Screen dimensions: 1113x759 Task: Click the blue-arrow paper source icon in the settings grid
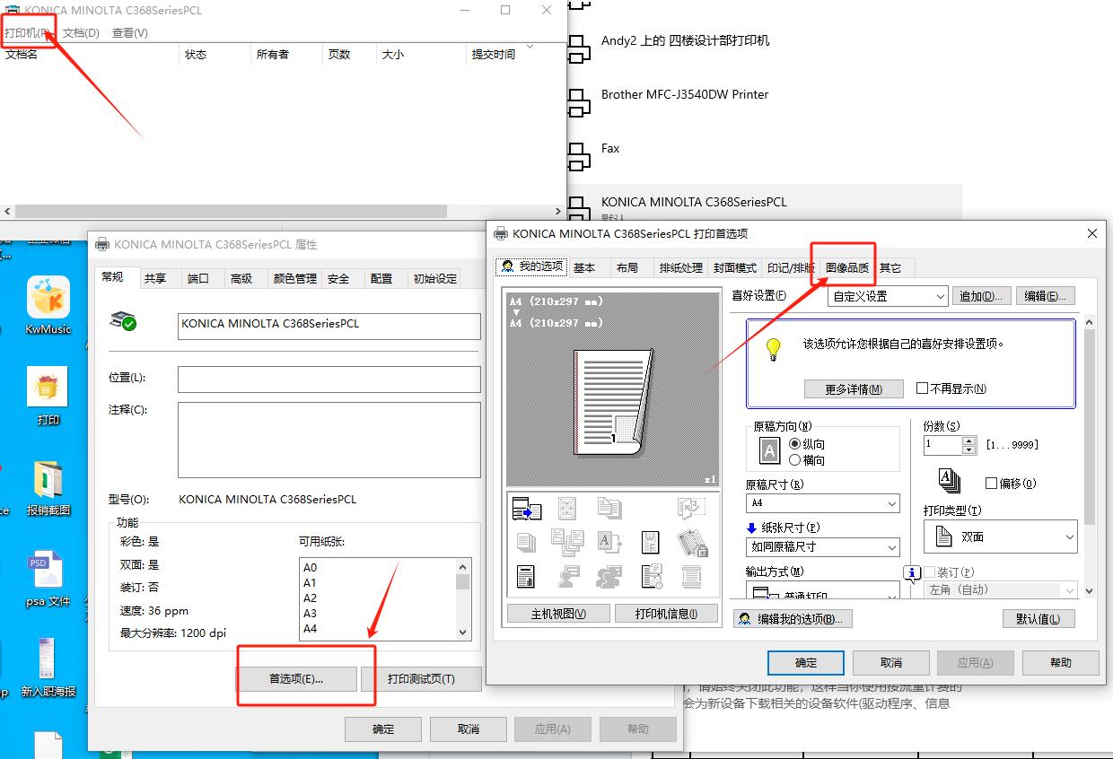[527, 509]
